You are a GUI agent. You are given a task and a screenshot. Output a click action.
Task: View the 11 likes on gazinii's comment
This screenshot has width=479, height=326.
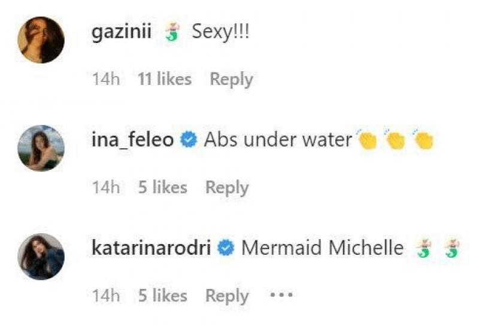tap(165, 79)
